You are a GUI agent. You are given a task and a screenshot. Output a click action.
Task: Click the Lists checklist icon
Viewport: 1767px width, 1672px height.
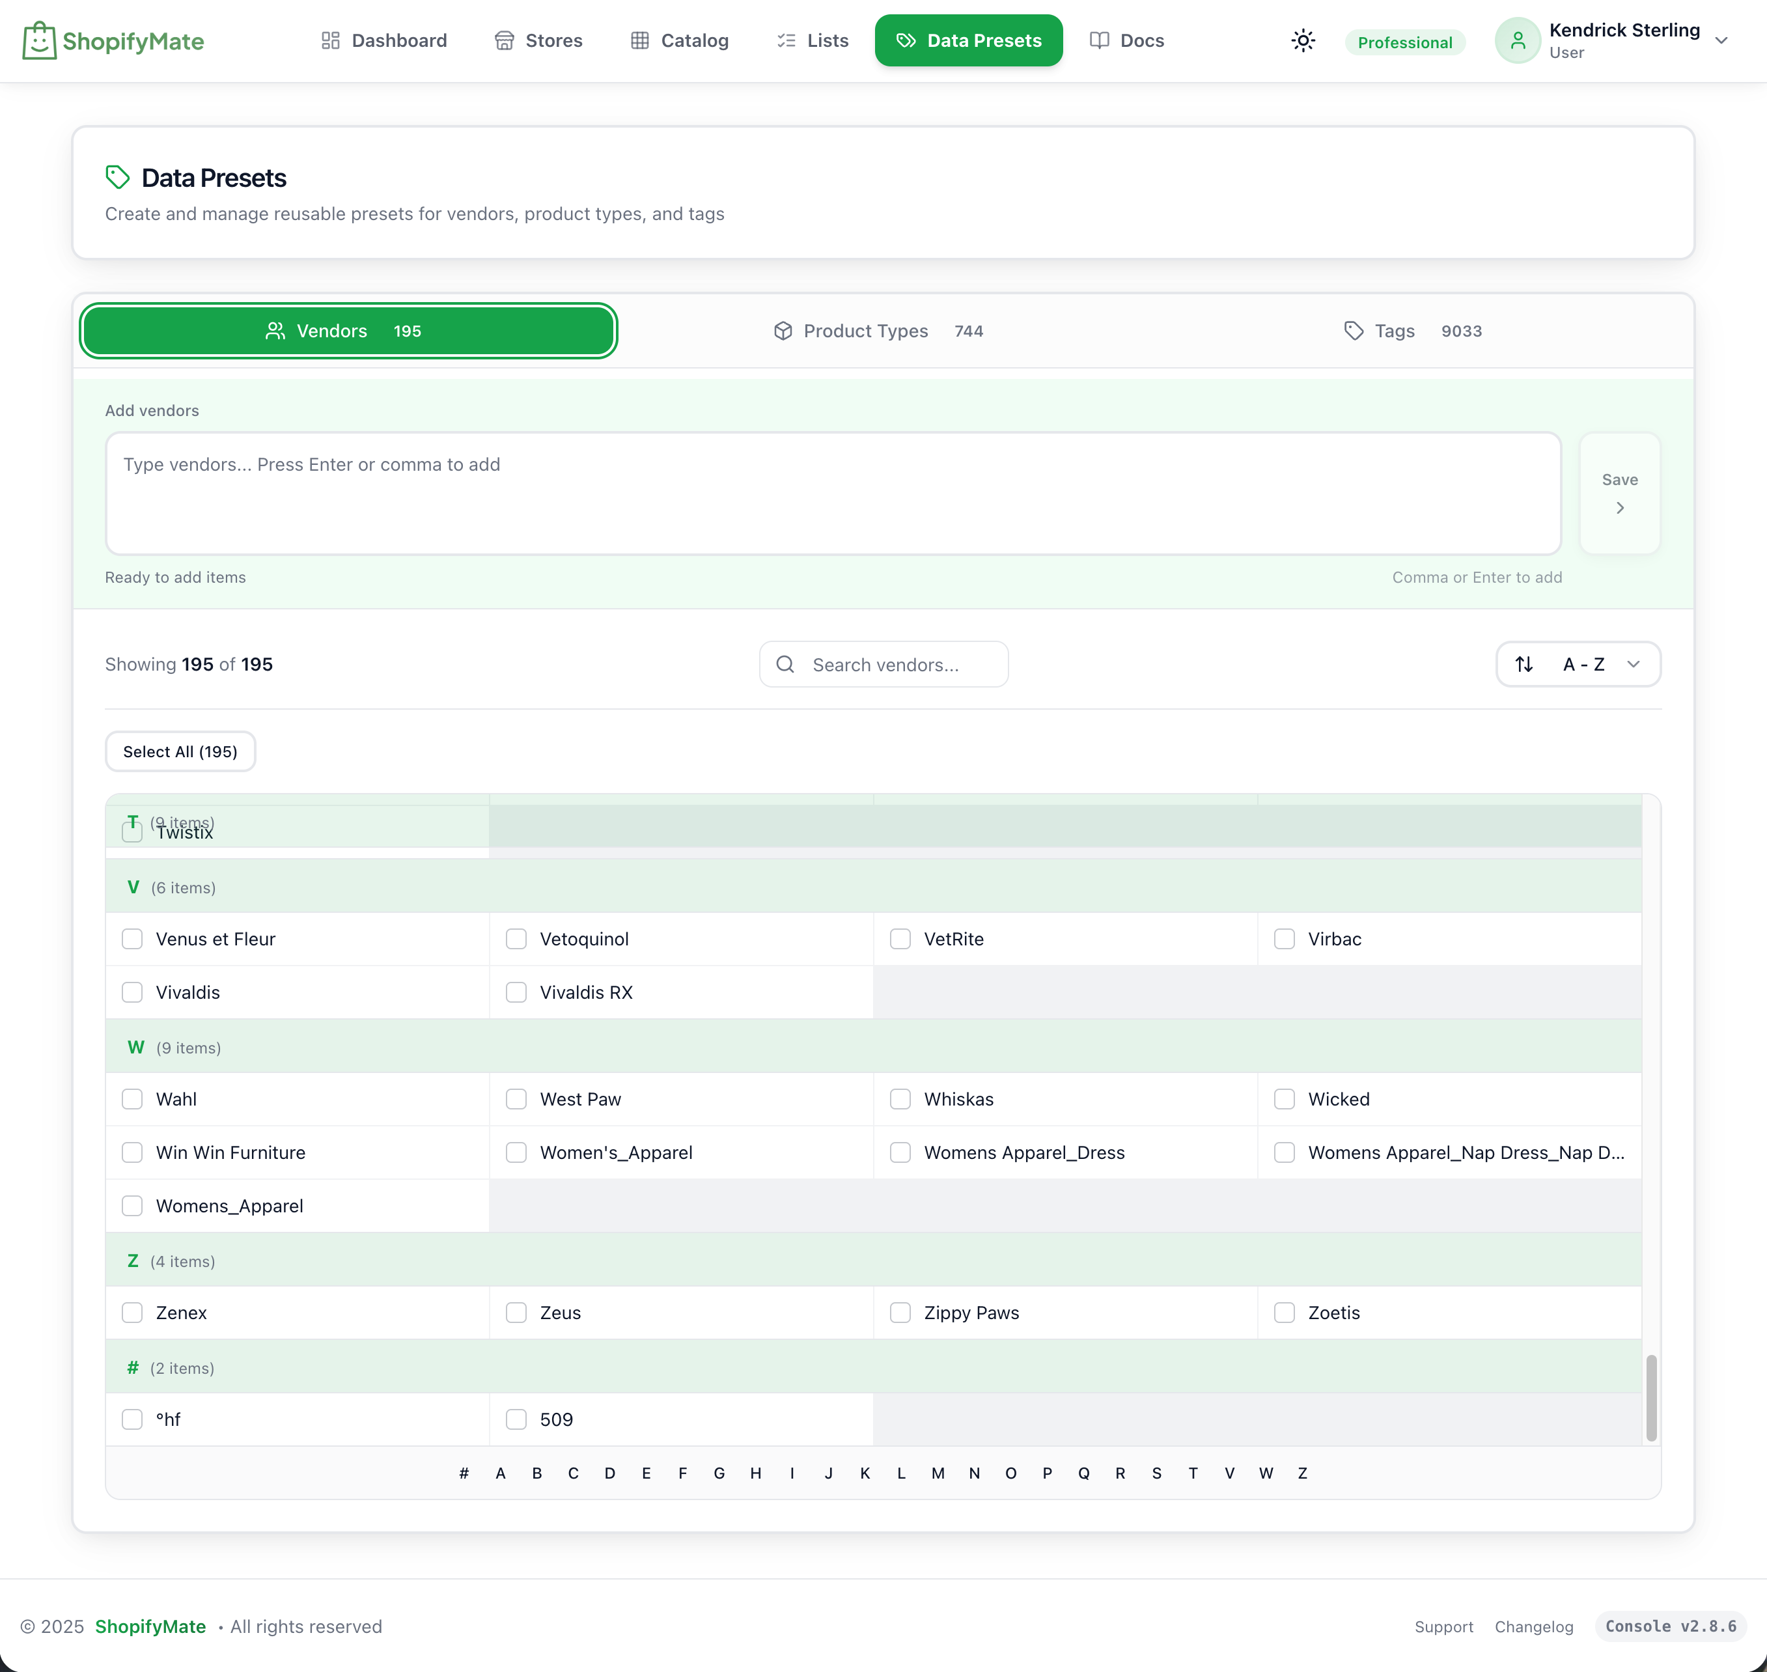785,40
